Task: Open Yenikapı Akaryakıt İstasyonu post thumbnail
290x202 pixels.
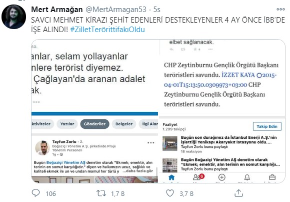Action: 170,143
